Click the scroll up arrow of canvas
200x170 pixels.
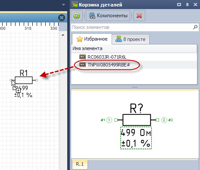pos(63,35)
